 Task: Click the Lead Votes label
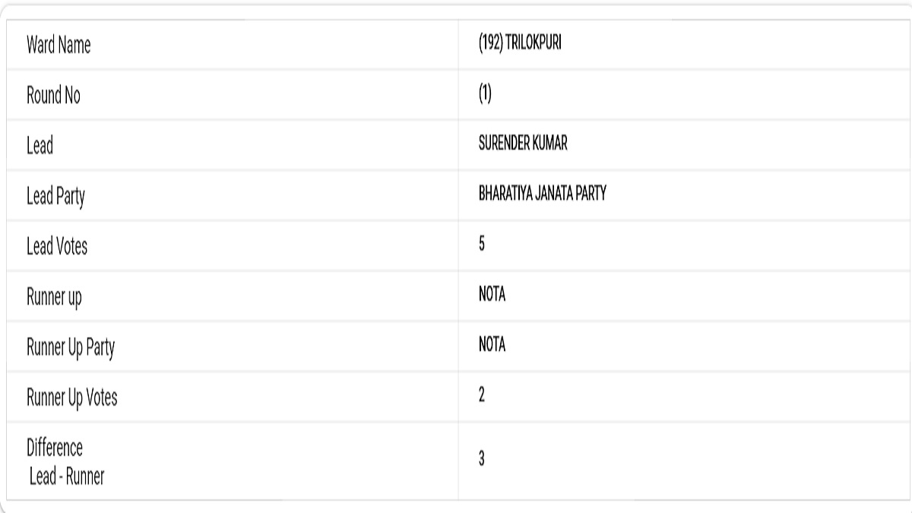57,246
